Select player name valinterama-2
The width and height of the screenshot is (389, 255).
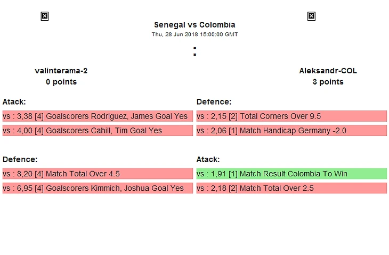(61, 71)
